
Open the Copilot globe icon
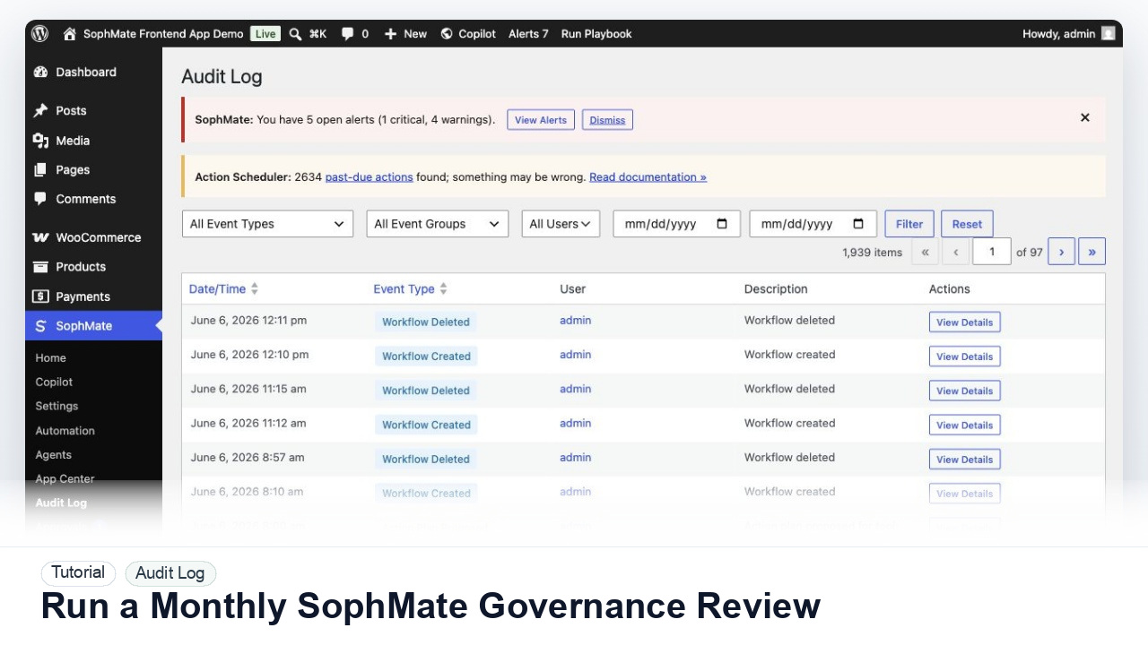[x=447, y=34]
